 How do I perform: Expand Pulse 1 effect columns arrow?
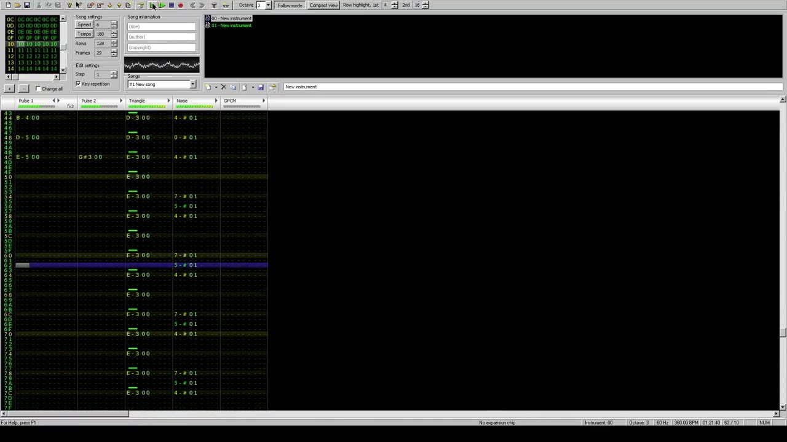[58, 101]
